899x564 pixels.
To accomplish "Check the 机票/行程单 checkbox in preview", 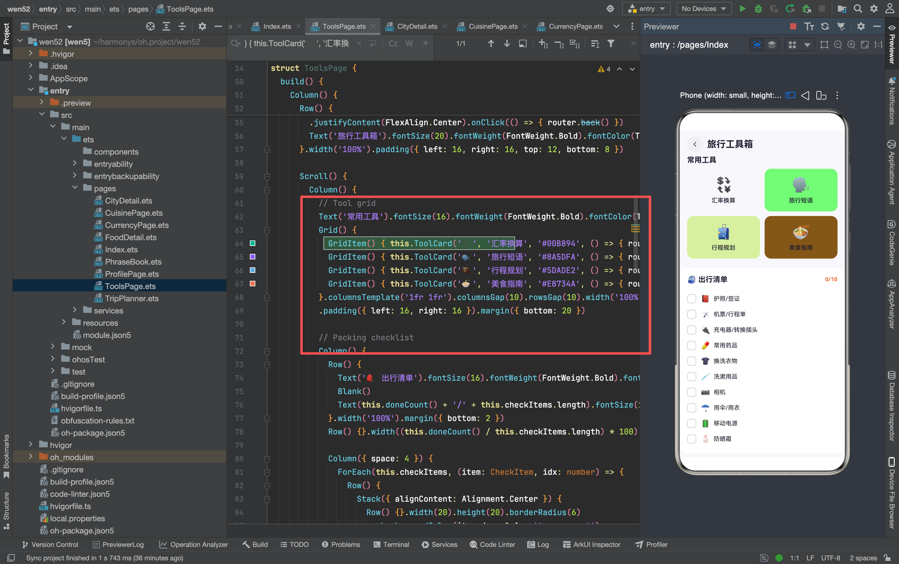I will click(691, 314).
